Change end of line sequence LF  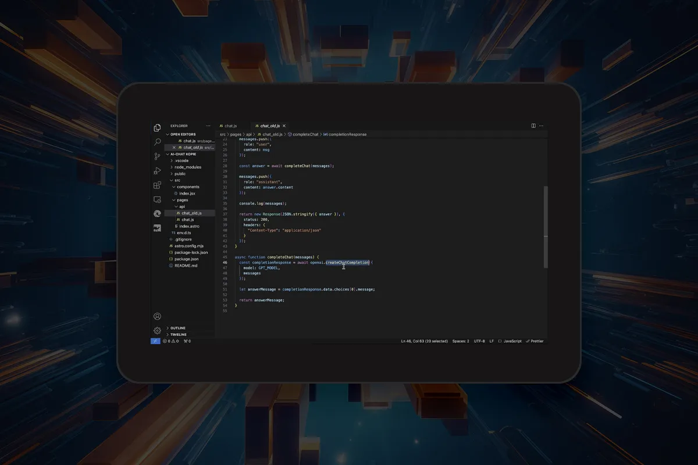(x=492, y=341)
